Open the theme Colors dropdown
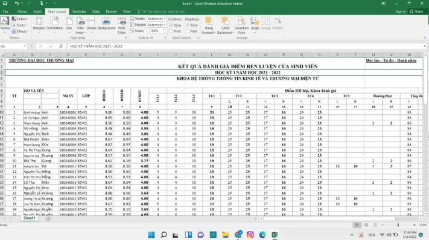The width and height of the screenshot is (429, 240). pyautogui.click(x=21, y=19)
